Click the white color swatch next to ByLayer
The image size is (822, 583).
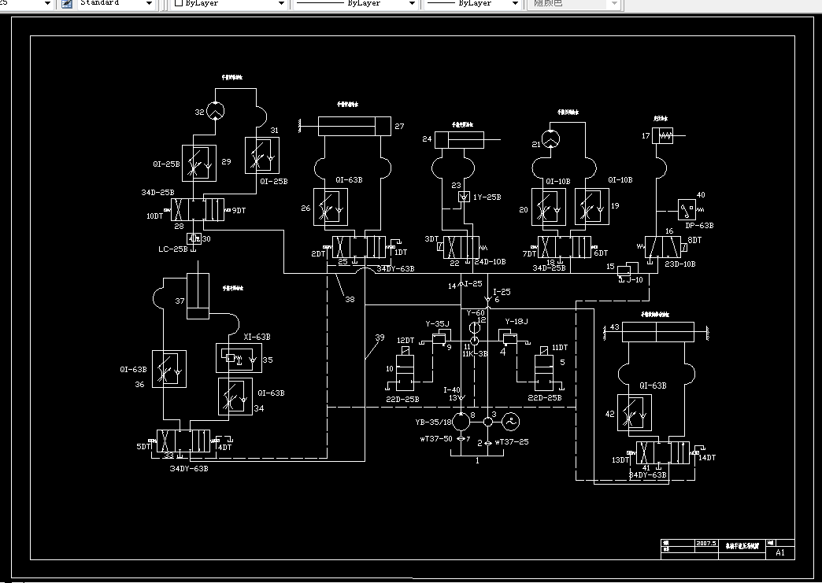(178, 3)
